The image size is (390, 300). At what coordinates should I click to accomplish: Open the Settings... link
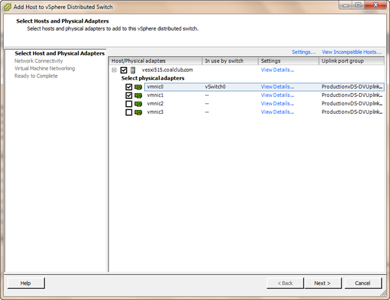click(x=304, y=52)
